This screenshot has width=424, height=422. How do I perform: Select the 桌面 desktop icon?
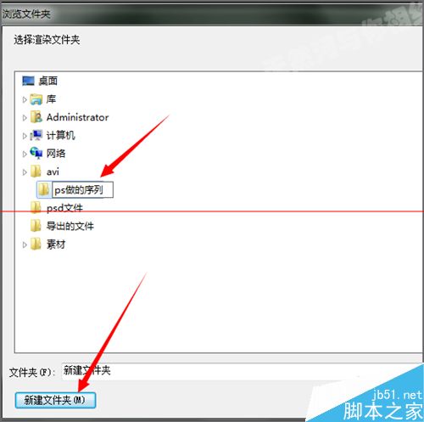[28, 81]
